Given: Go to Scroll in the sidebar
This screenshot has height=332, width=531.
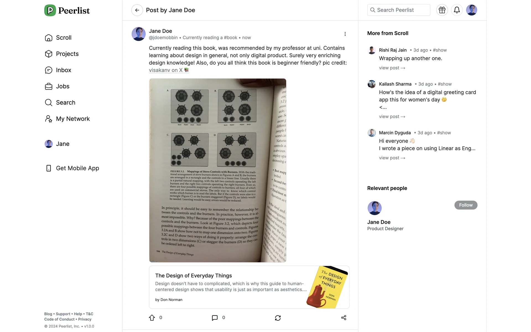Looking at the screenshot, I should coord(64,38).
